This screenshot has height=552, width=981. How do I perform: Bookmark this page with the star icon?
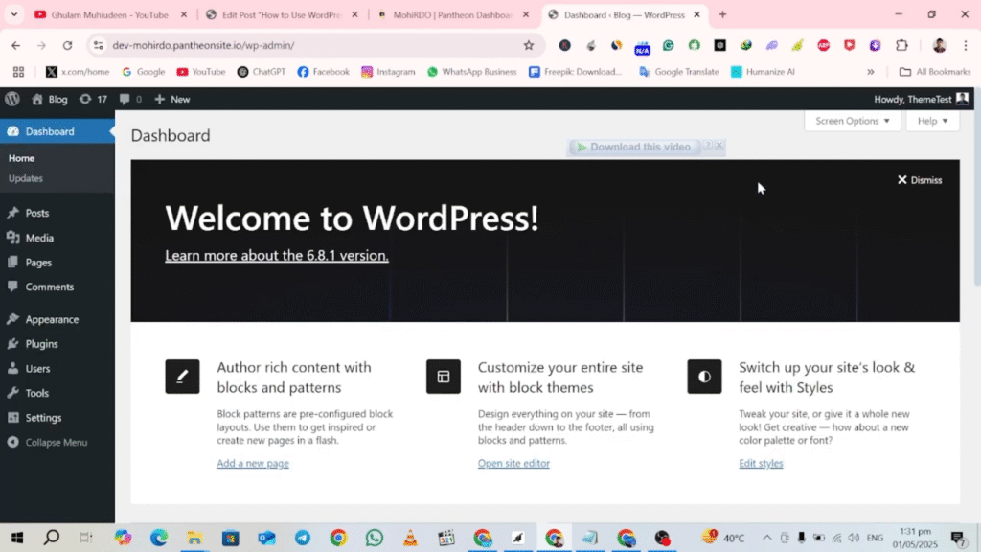tap(528, 45)
